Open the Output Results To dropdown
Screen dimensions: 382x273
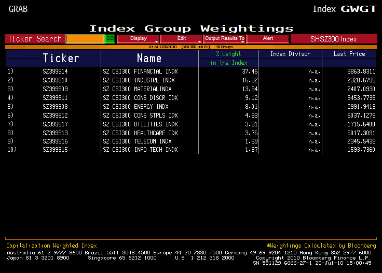224,39
